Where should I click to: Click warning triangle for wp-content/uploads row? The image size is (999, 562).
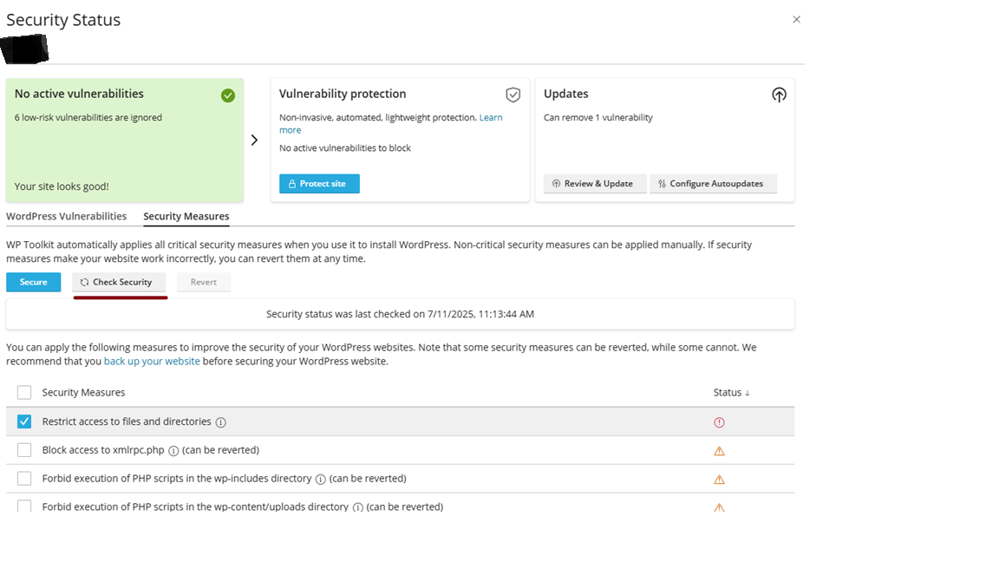[719, 507]
